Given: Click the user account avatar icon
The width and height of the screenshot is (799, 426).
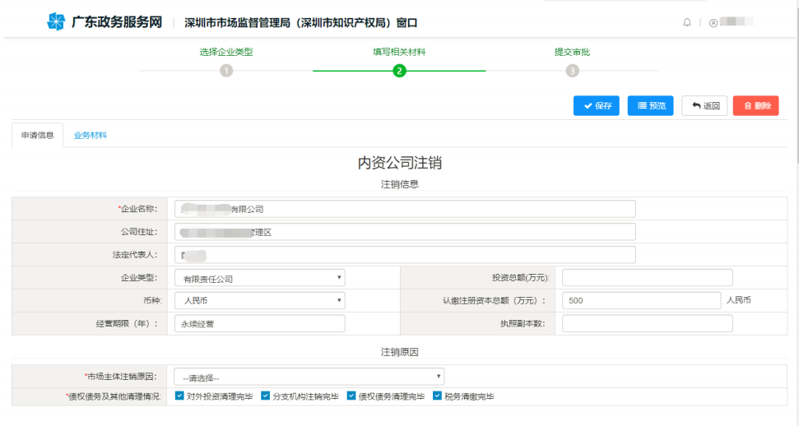Looking at the screenshot, I should tap(713, 22).
